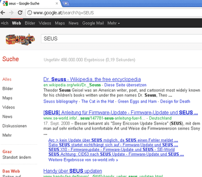Viewport: 202px width, 177px height.
Task: Open SEUS Anleitung für Firmware-Update result
Action: pos(121,112)
